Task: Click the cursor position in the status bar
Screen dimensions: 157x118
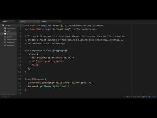Action: pos(9,97)
